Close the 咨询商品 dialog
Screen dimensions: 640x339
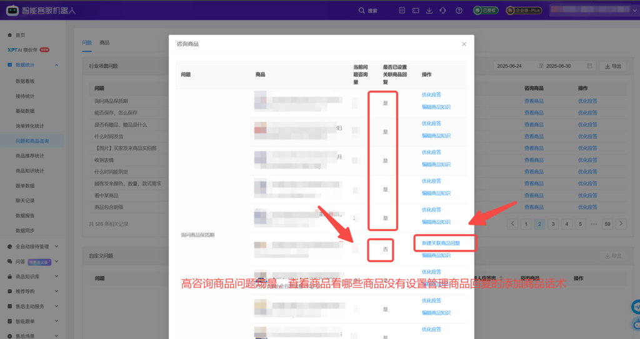click(x=464, y=44)
